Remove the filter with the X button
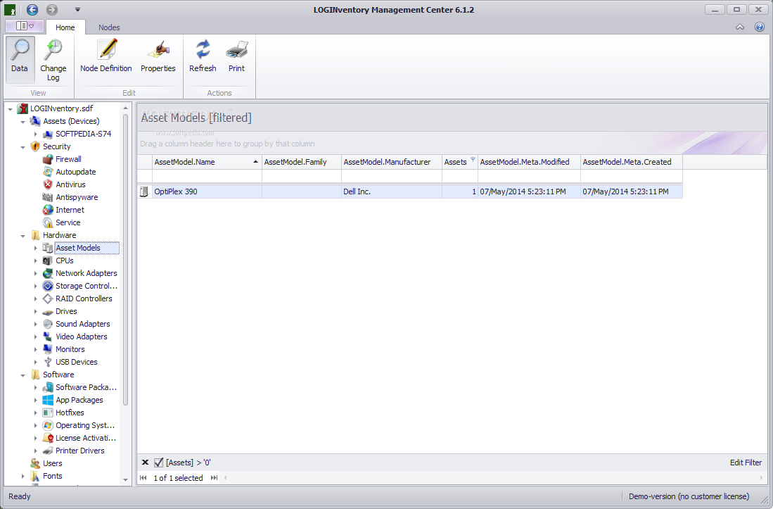The image size is (773, 509). 145,463
